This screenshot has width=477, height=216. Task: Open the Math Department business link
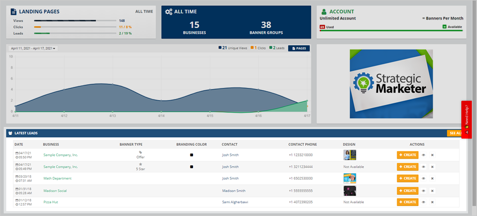click(x=57, y=179)
